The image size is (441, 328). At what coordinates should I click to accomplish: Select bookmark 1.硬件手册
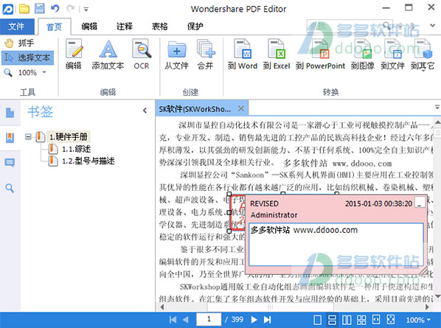click(68, 137)
